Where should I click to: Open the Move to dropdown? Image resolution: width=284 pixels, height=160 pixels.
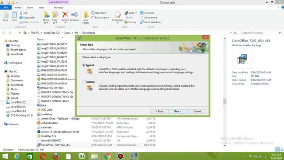pos(46,18)
